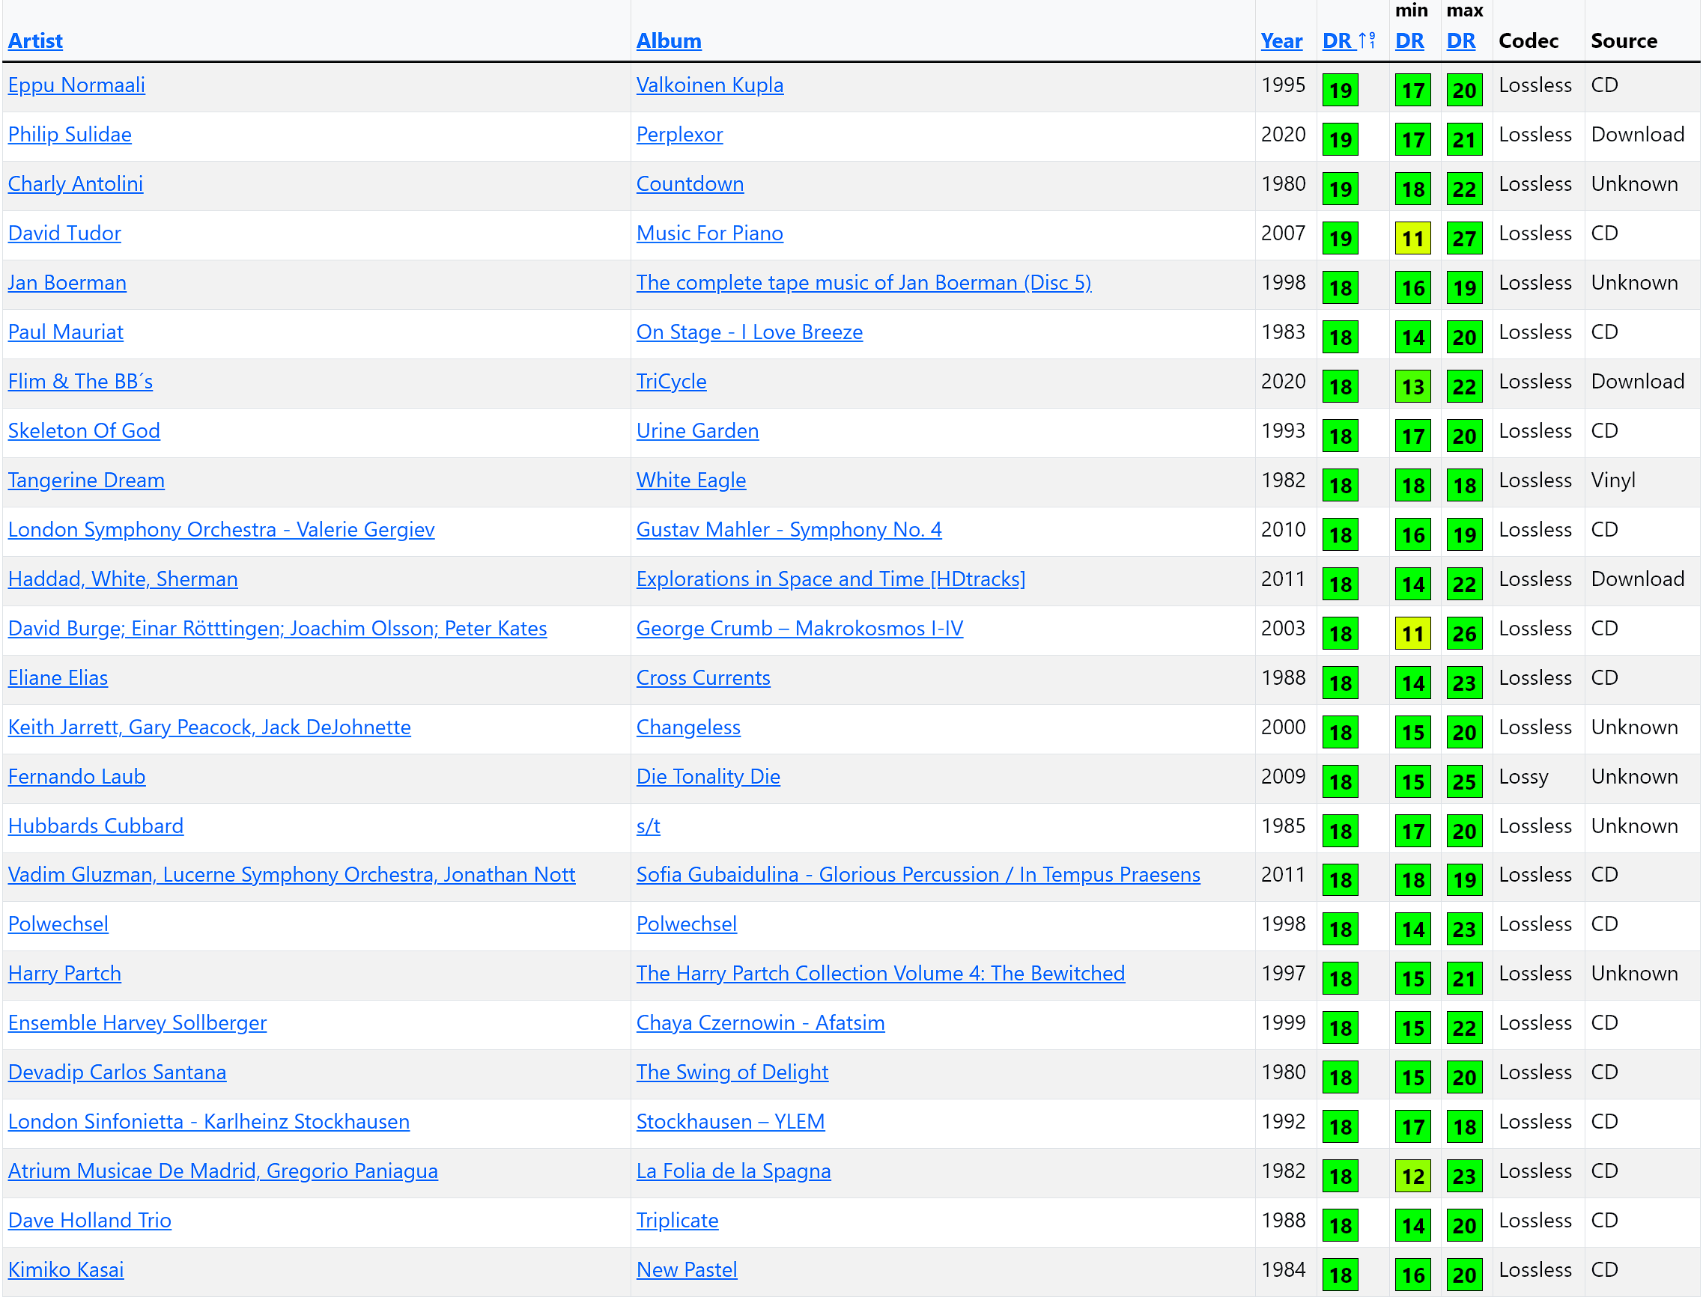Open the White Eagle album
Screen dimensions: 1706x1303
click(x=690, y=481)
